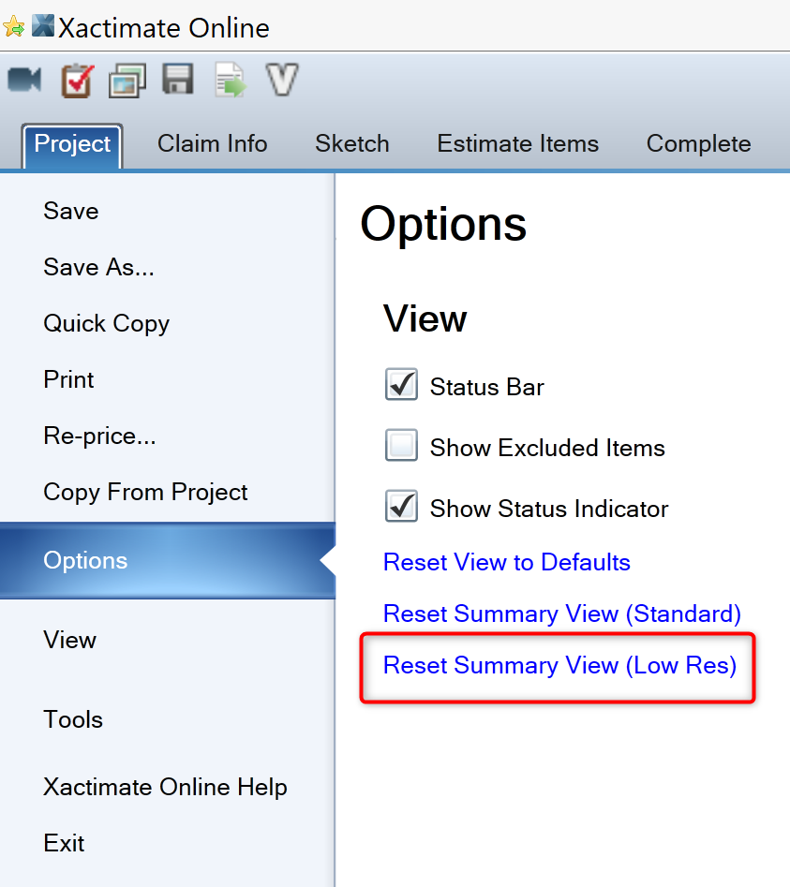Toggle the Status Bar checkbox
The height and width of the screenshot is (887, 790).
pyautogui.click(x=401, y=384)
